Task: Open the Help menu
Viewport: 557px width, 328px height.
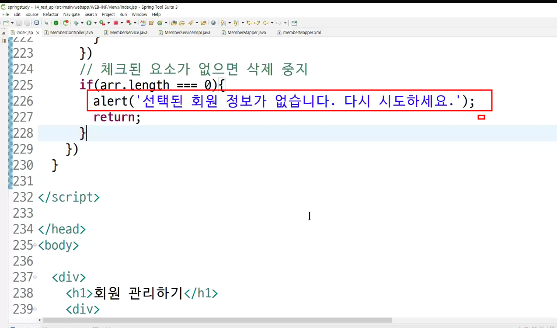Action: [x=156, y=14]
